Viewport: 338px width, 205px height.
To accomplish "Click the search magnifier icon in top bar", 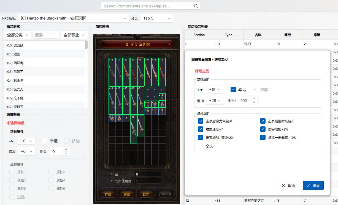I will click(x=196, y=6).
